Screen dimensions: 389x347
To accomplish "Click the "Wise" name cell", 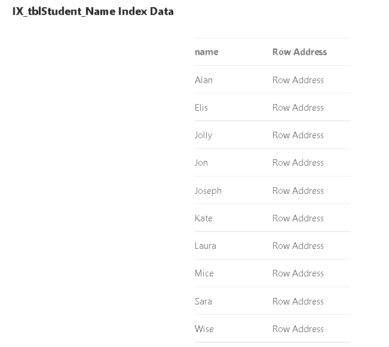I will coord(204,329).
